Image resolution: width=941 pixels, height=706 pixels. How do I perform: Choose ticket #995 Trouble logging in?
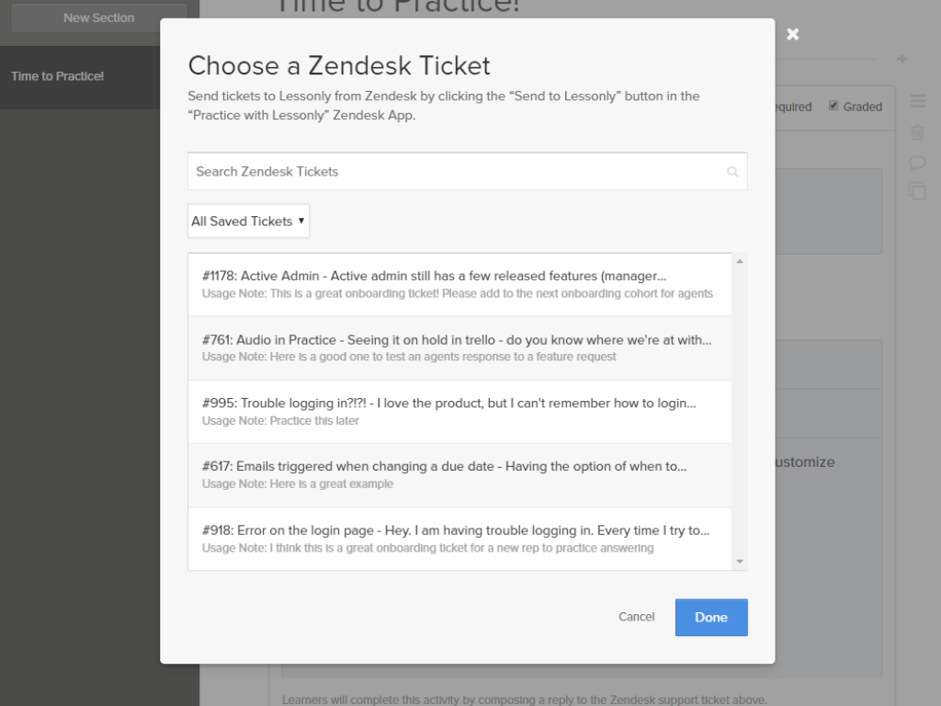coord(459,411)
